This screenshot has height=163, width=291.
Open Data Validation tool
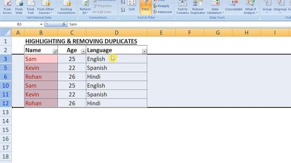pyautogui.click(x=215, y=7)
